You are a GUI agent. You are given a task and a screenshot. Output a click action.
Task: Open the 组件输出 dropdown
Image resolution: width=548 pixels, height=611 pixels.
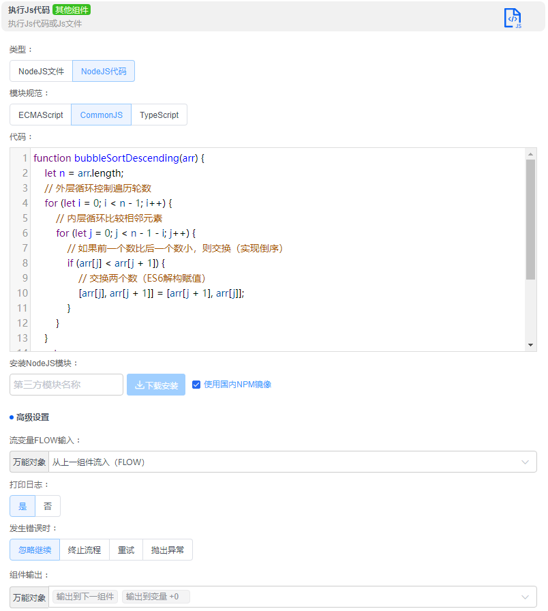coord(525,596)
